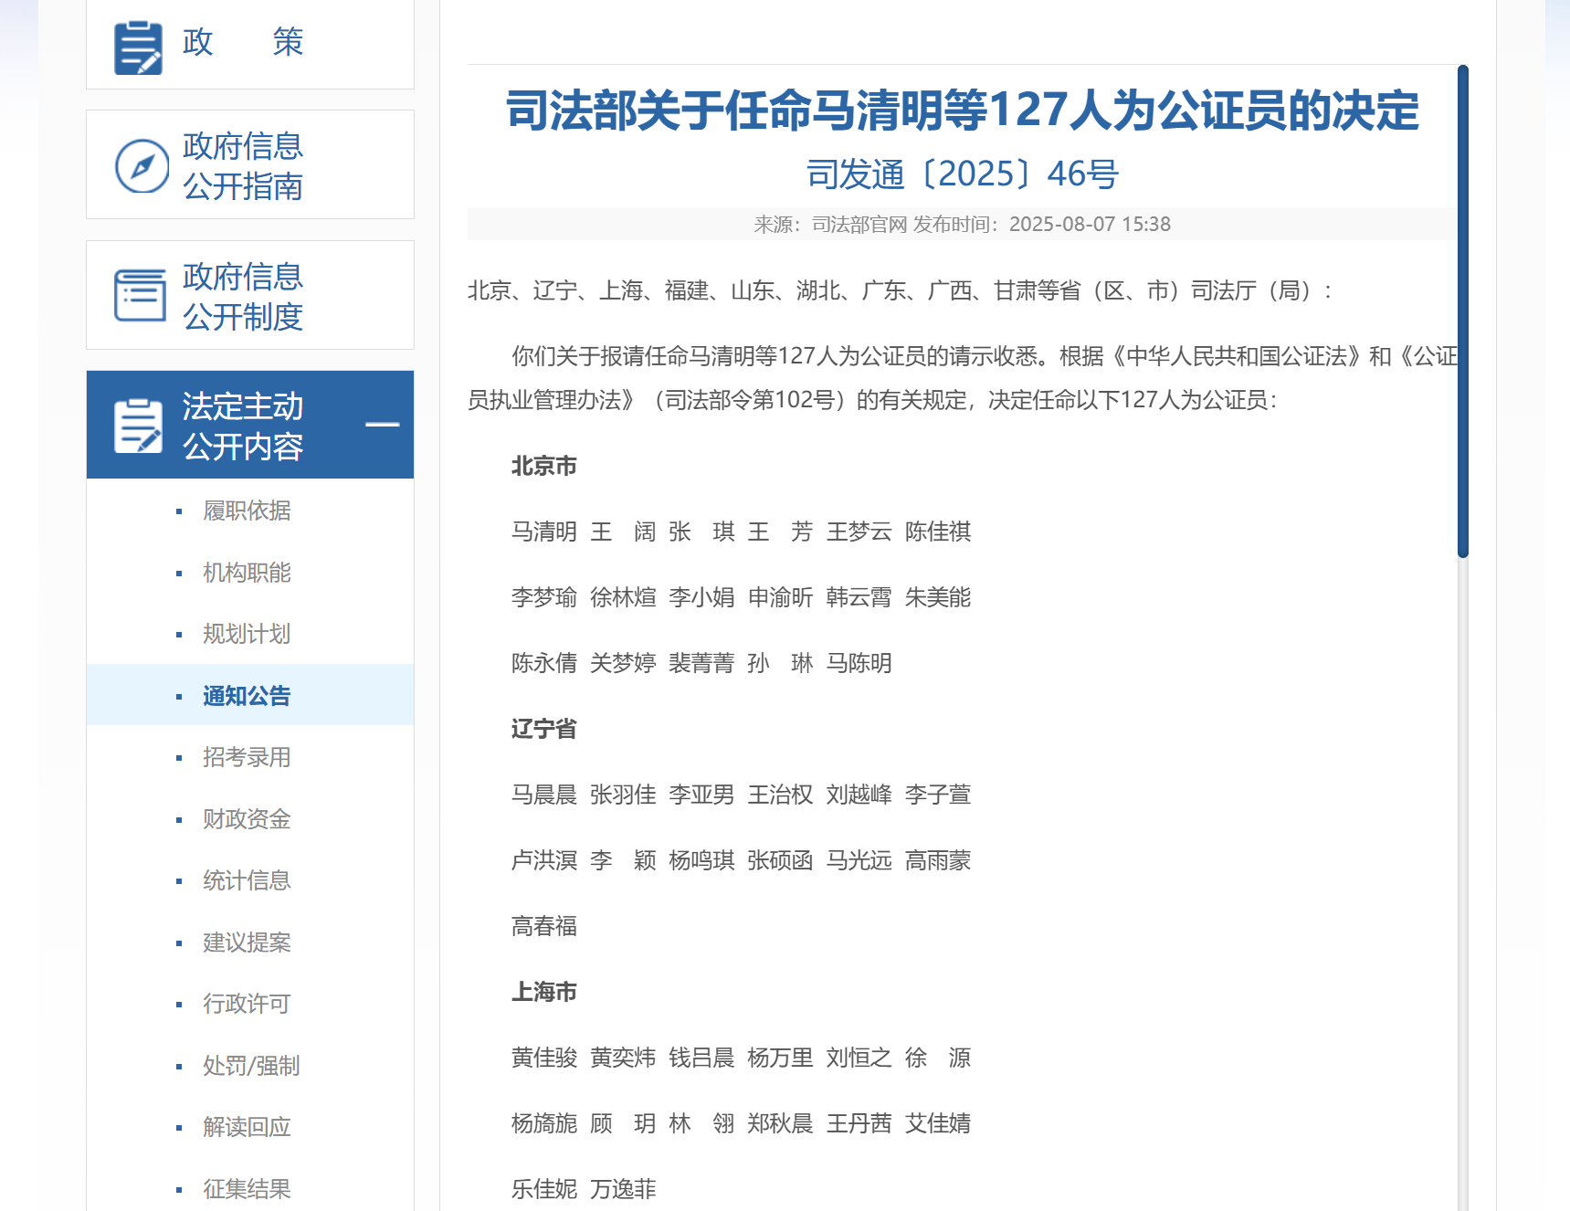Open the 解读回应 submenu item
The image size is (1570, 1211).
pos(247,1127)
